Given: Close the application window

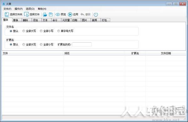Looking at the screenshot, I should tap(183, 4).
